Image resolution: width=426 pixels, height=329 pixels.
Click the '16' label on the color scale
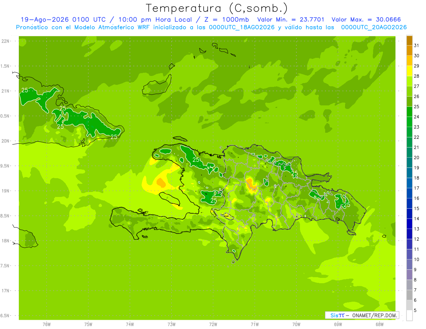pyautogui.click(x=416, y=198)
